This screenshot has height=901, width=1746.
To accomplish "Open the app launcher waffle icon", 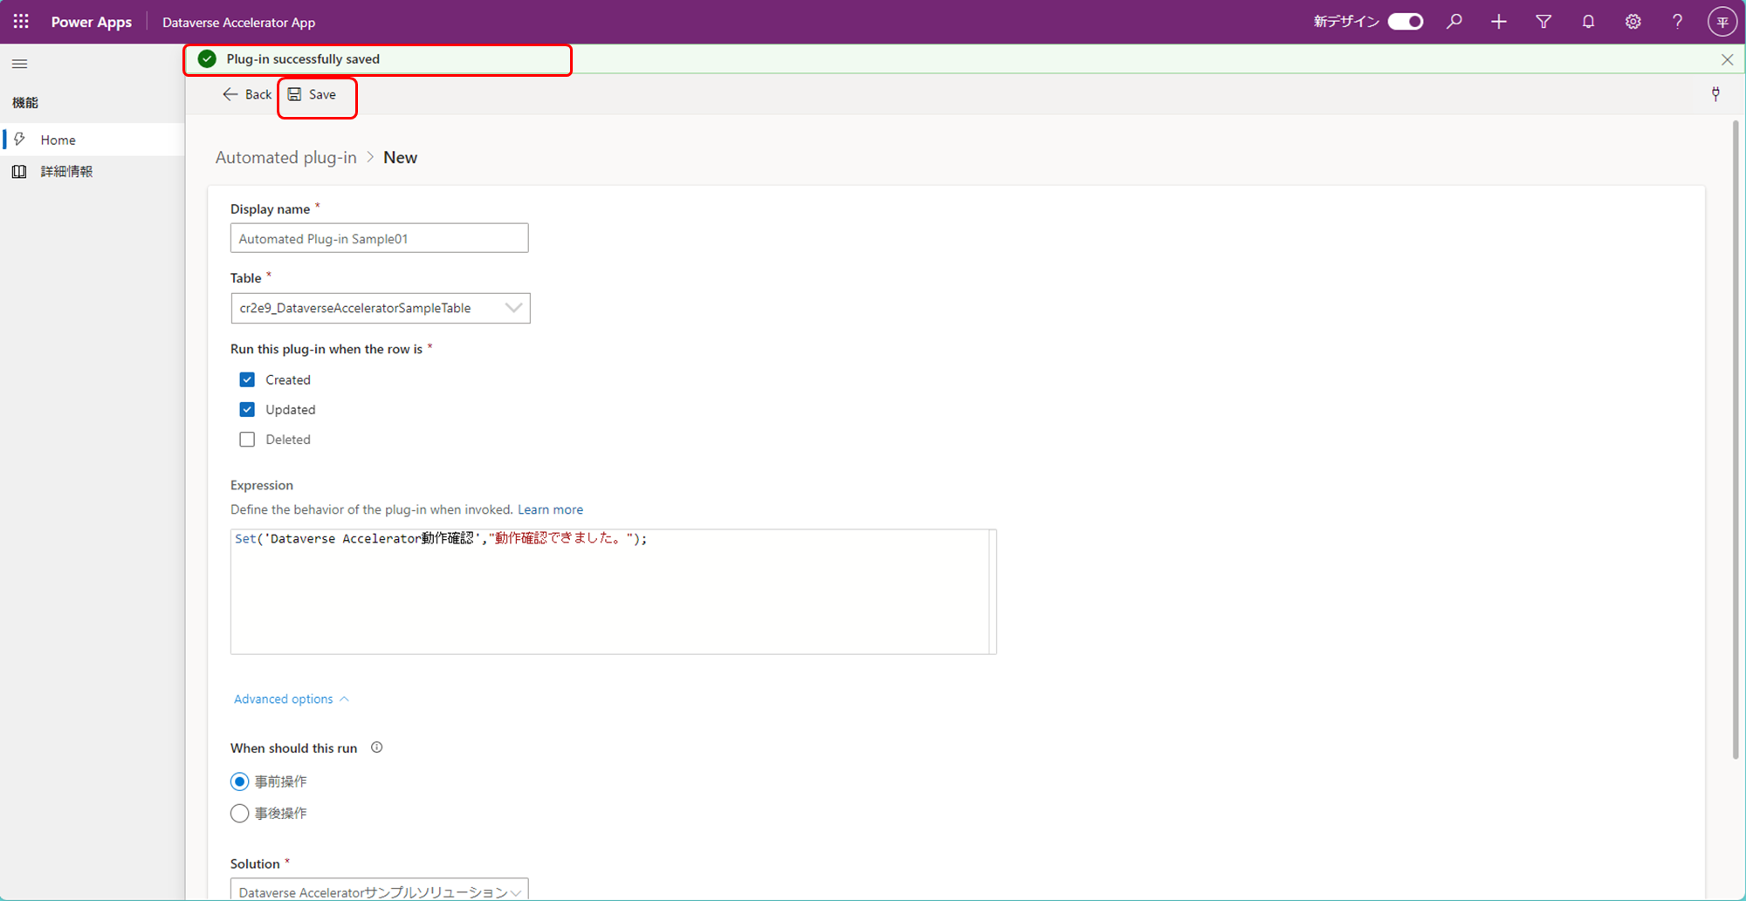I will point(21,22).
